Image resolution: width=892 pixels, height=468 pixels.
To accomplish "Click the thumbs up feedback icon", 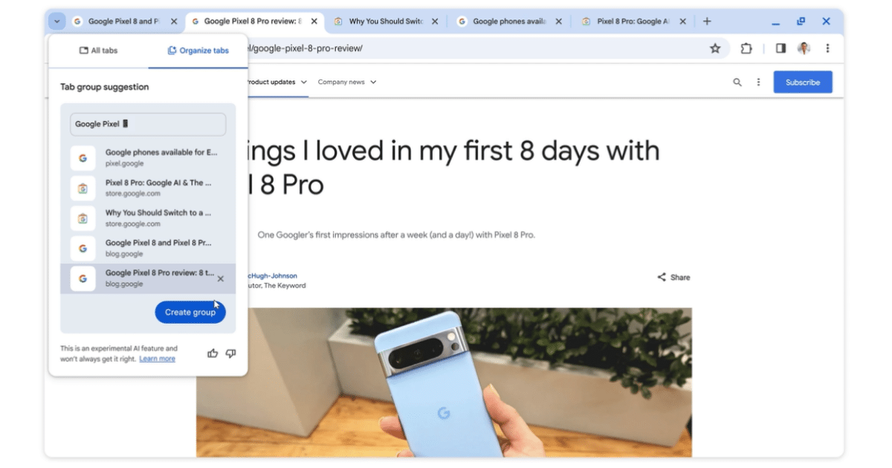I will pyautogui.click(x=213, y=353).
